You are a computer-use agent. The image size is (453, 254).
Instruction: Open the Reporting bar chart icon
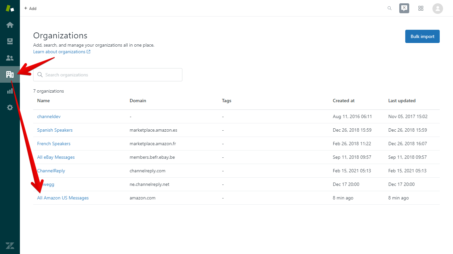click(10, 91)
